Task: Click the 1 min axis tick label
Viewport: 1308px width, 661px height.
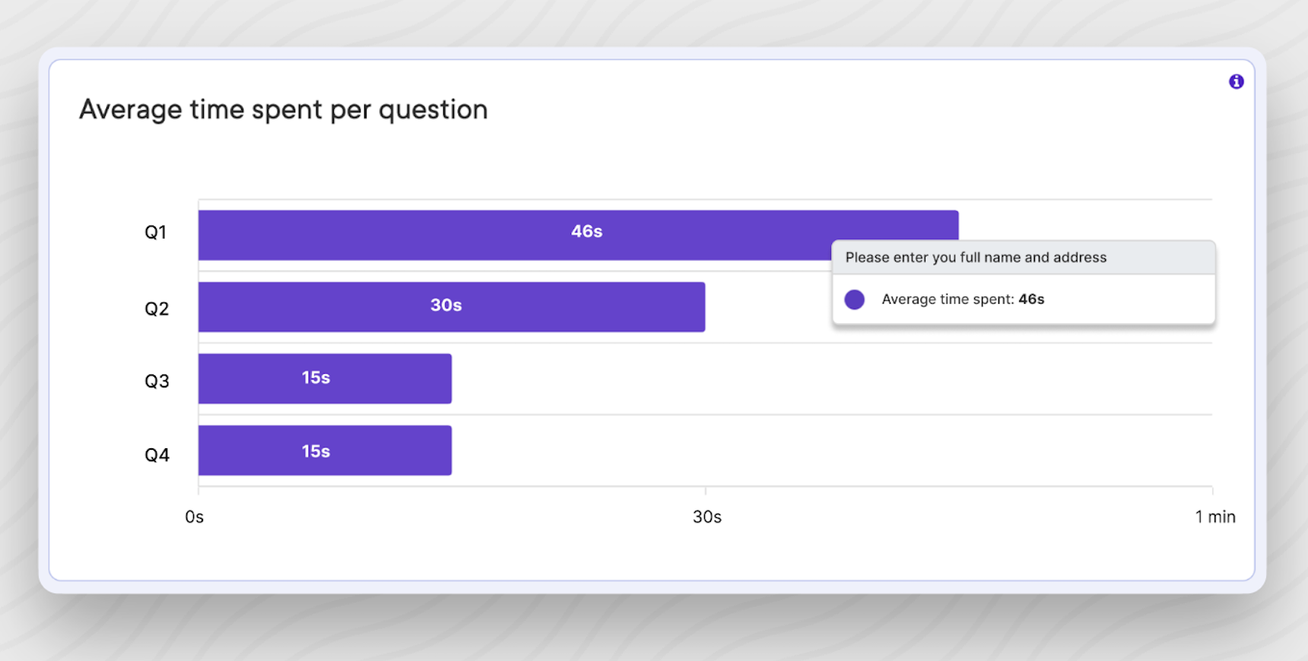Action: pyautogui.click(x=1214, y=517)
